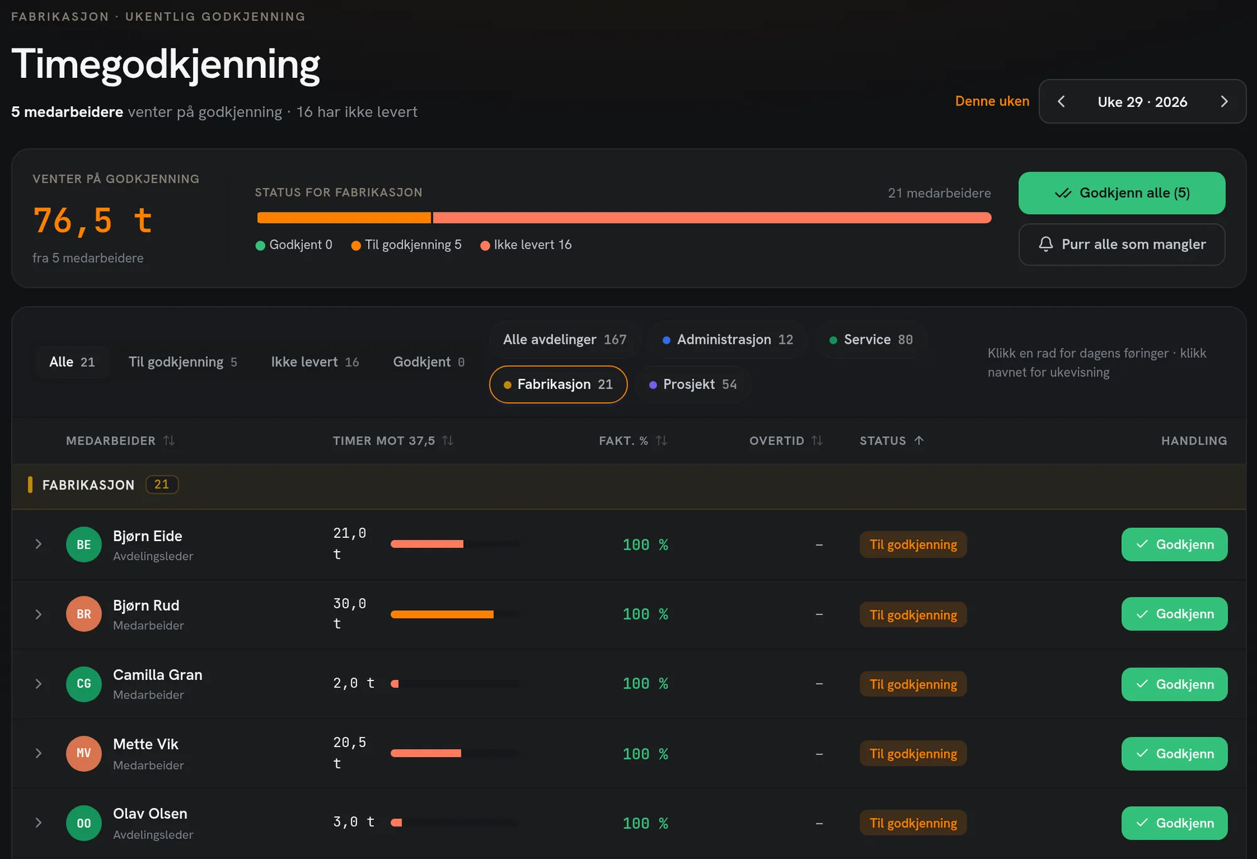The height and width of the screenshot is (859, 1257).
Task: Click 'Ikke levert 16' legend item
Action: coord(526,245)
